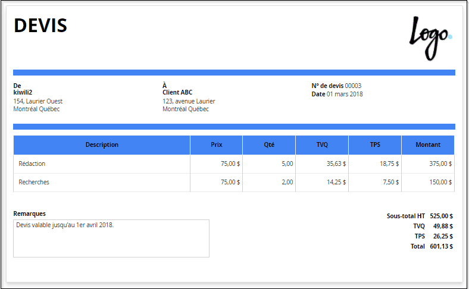Viewport: 469px width, 289px height.
Task: Select the Client ABC recipient name
Action: pyautogui.click(x=177, y=93)
